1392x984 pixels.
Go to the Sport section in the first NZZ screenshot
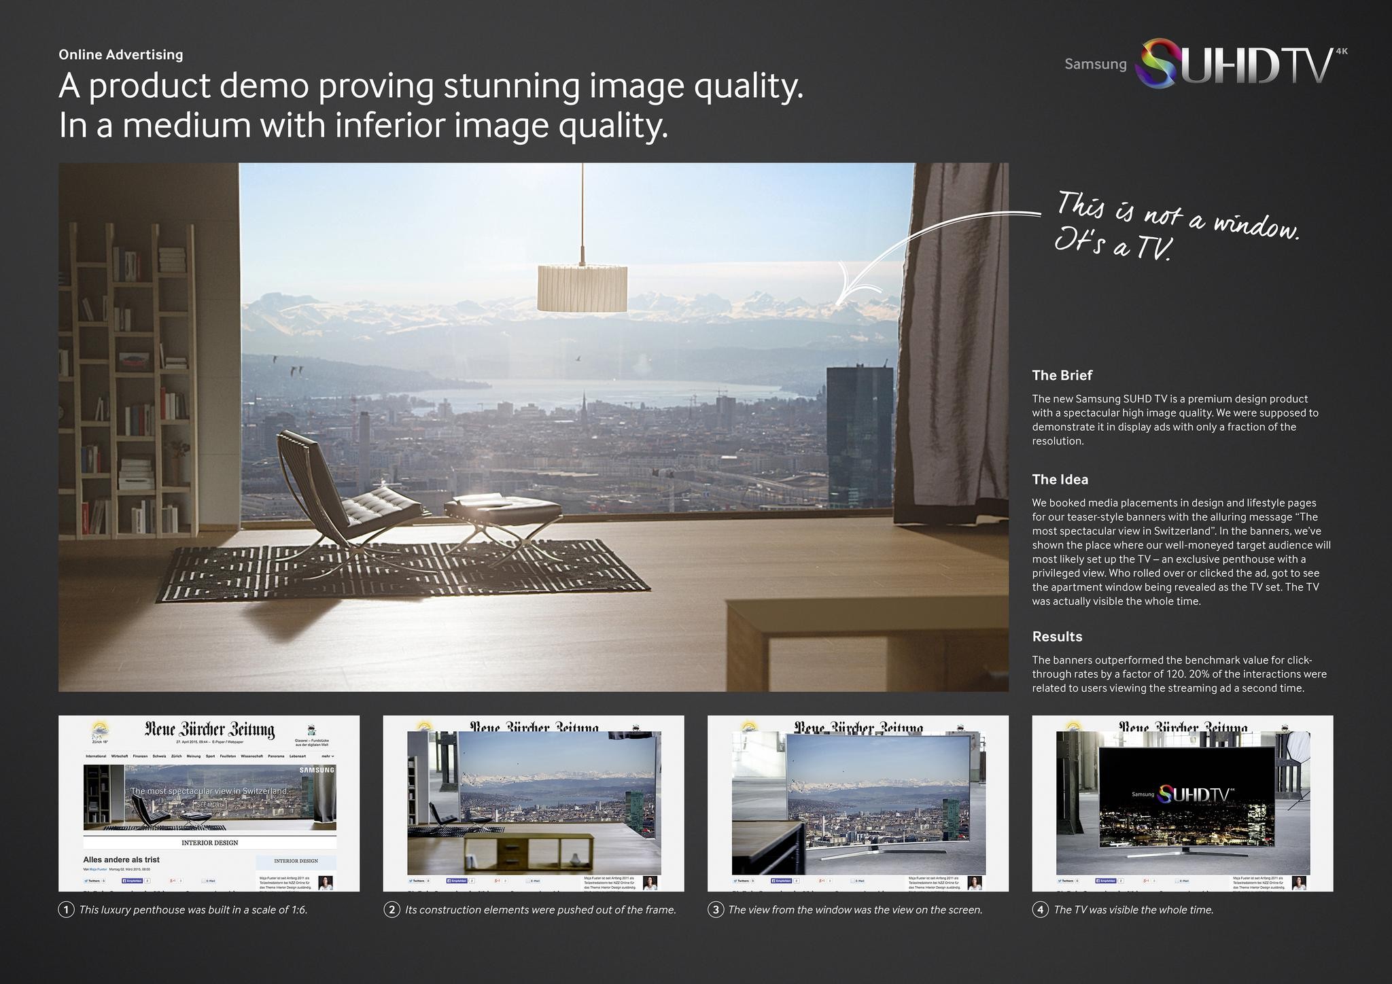(210, 756)
